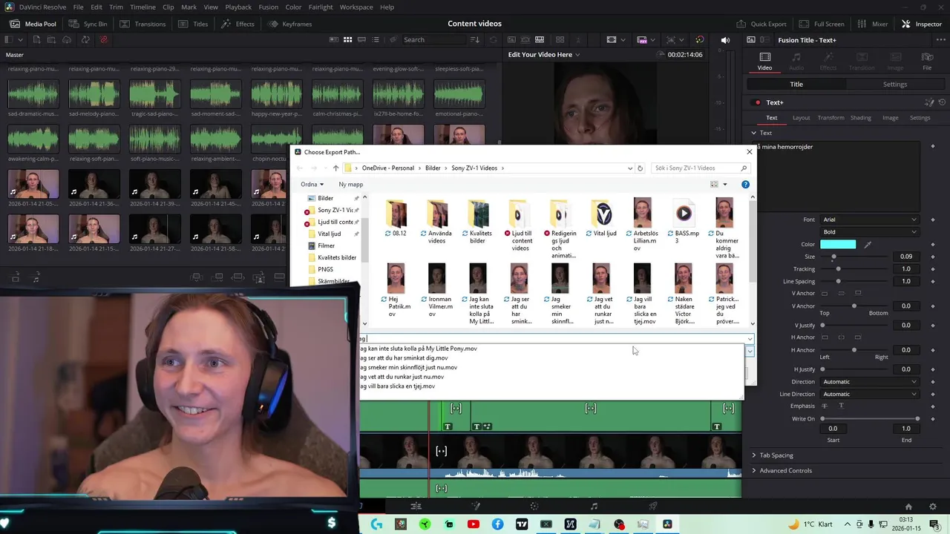
Task: Click the Sök i Sony ZV-1 Videos field
Action: pyautogui.click(x=701, y=168)
